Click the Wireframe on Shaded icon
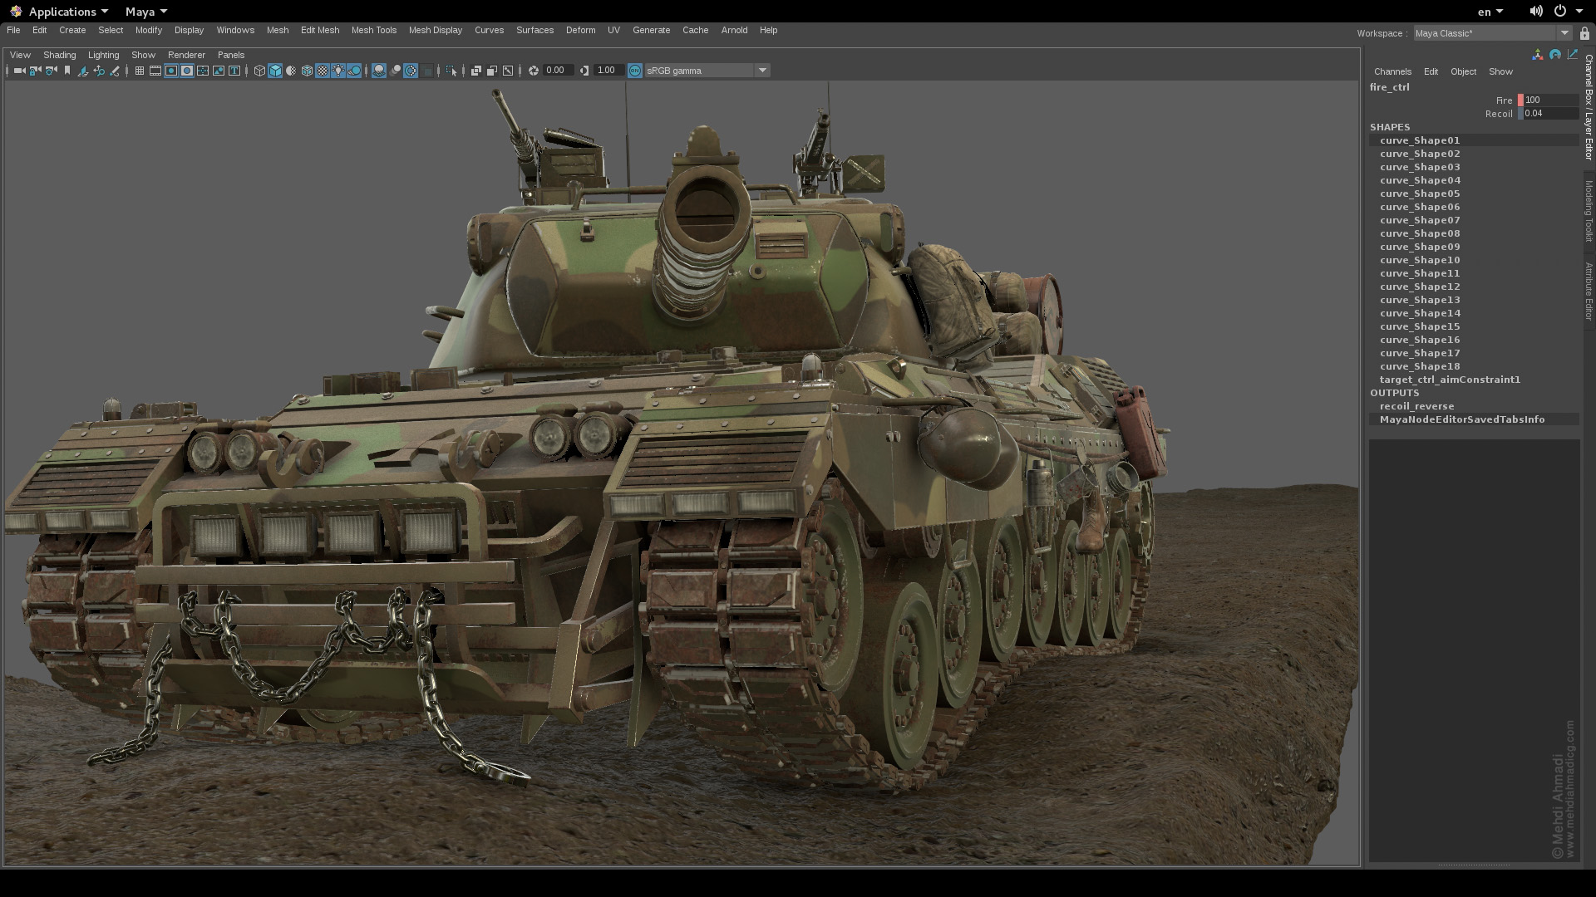1596x897 pixels. tap(307, 71)
